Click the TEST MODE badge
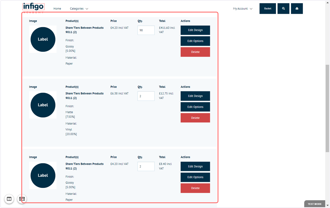330x208 pixels. [x=315, y=204]
